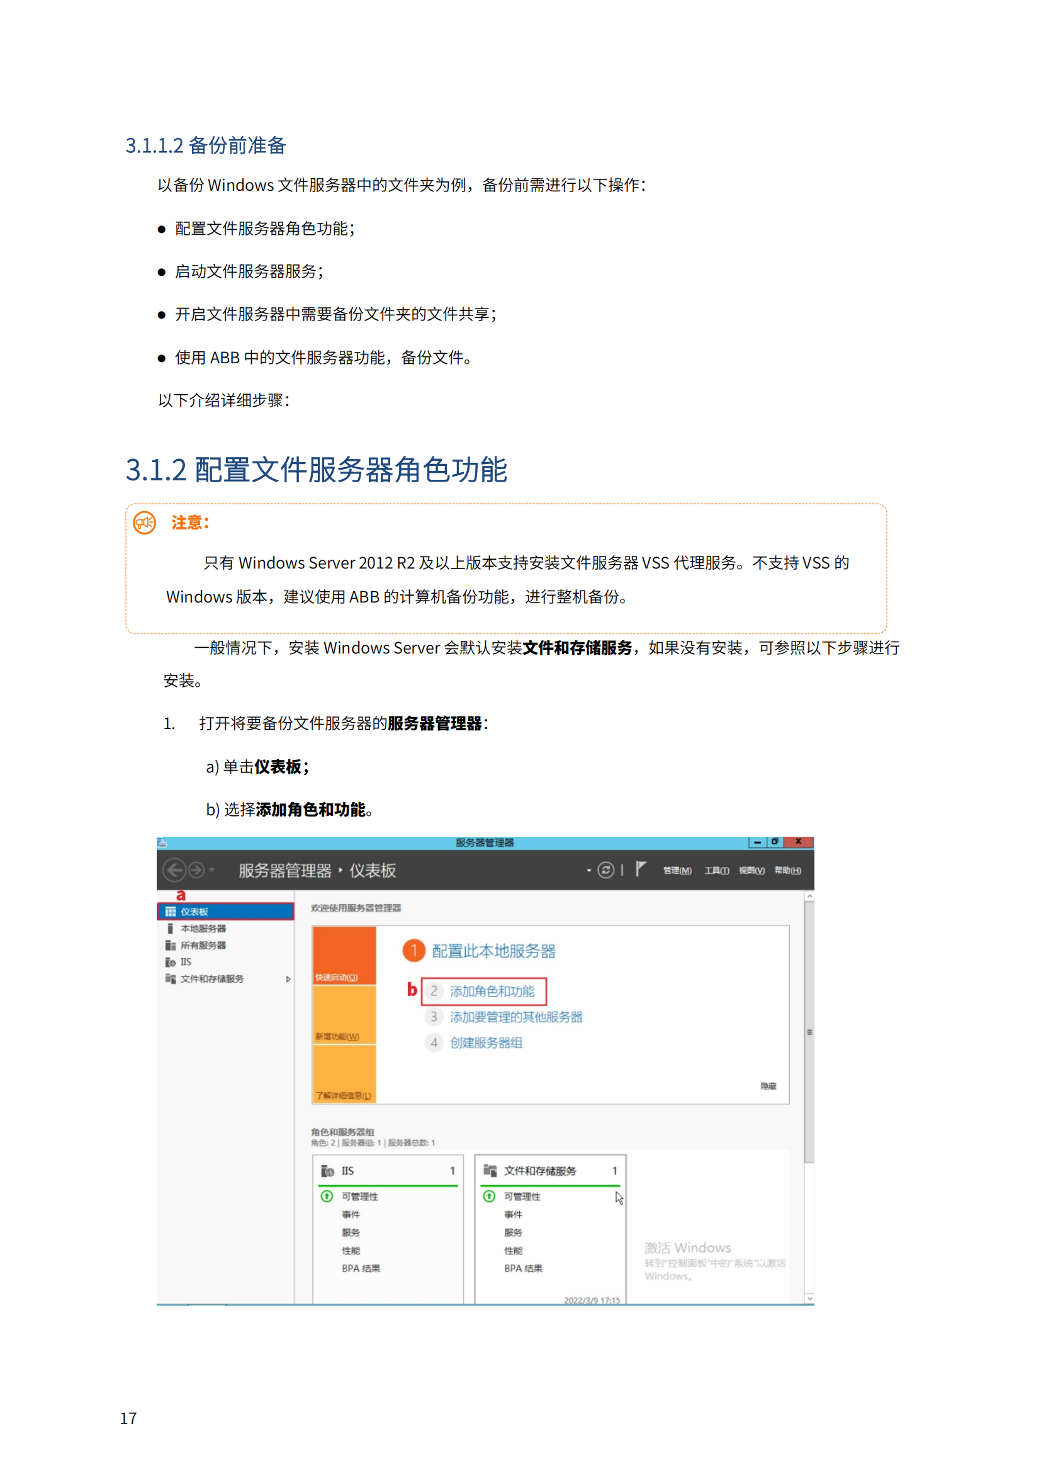Open the 管理(M) menu
The height and width of the screenshot is (1472, 1041).
click(x=678, y=870)
